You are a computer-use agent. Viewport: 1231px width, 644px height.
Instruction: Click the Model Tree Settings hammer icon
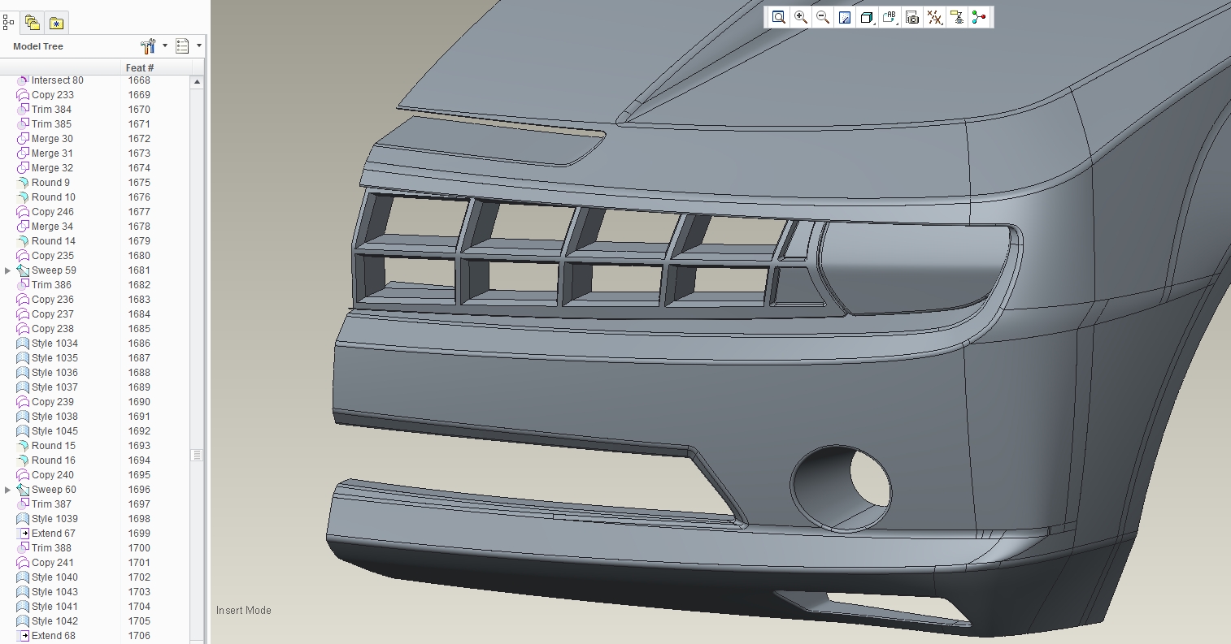coord(148,46)
